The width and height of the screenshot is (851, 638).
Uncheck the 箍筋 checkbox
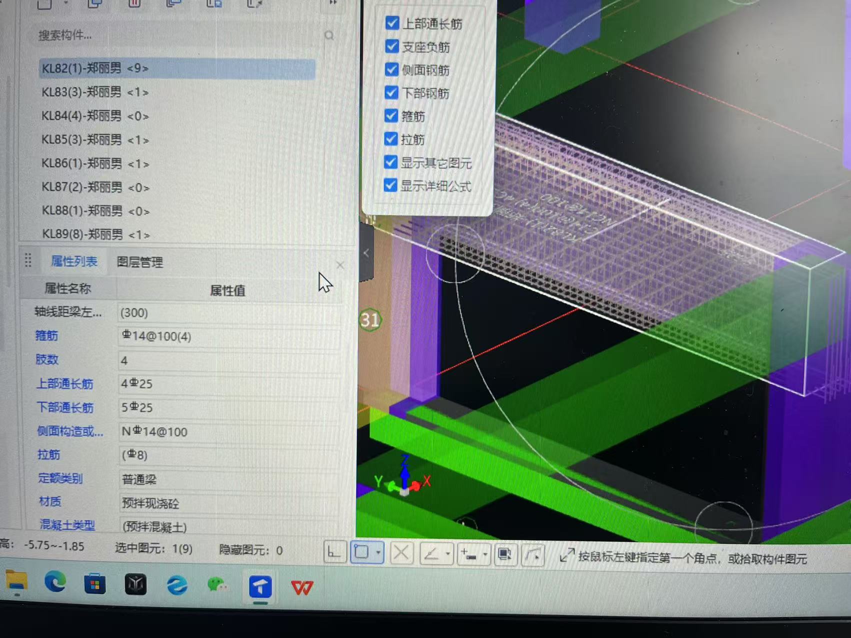391,116
